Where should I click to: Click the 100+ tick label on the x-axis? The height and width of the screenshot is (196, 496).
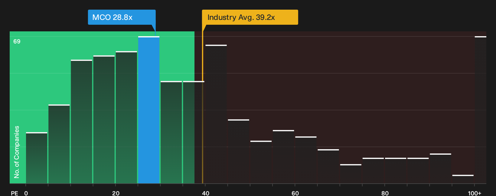[x=475, y=193]
